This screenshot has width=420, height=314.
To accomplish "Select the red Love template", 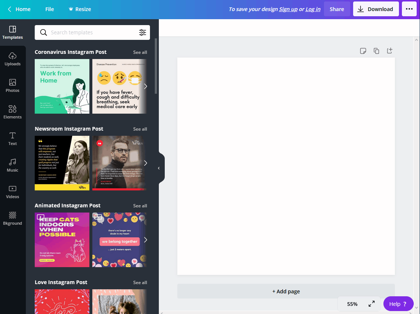I will point(62,302).
